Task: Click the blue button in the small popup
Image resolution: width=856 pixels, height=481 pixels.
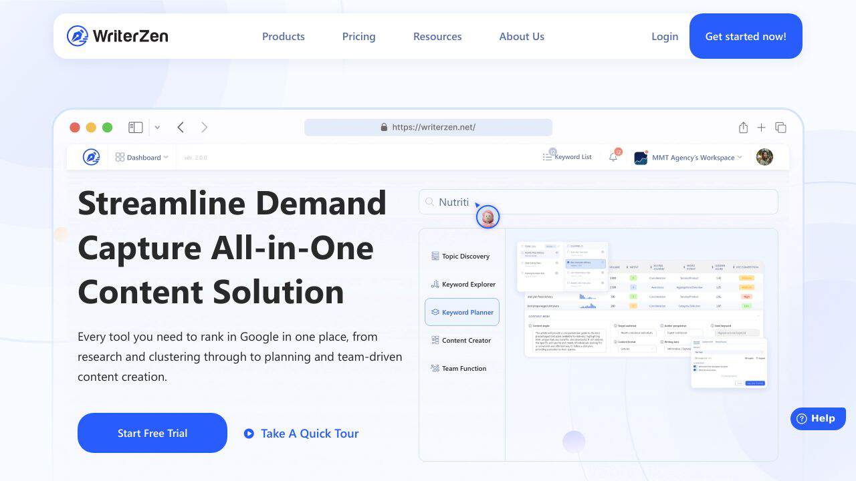Action: pyautogui.click(x=755, y=383)
